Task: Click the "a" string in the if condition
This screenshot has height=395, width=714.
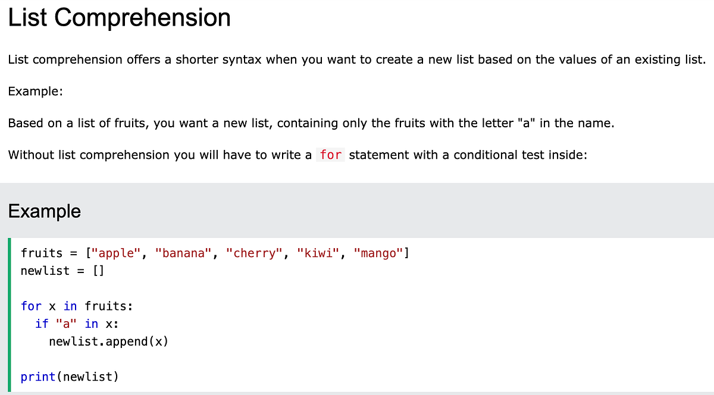Action: 66,324
